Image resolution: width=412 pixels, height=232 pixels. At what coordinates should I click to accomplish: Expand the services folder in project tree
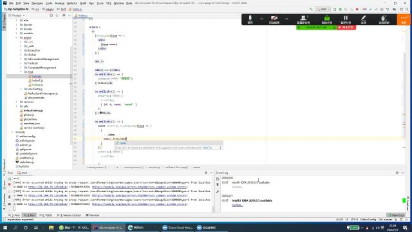tap(17, 102)
